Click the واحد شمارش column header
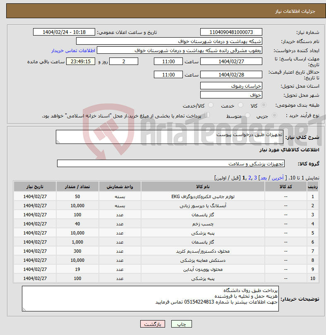The height and width of the screenshot is (335, 326). click(x=120, y=187)
